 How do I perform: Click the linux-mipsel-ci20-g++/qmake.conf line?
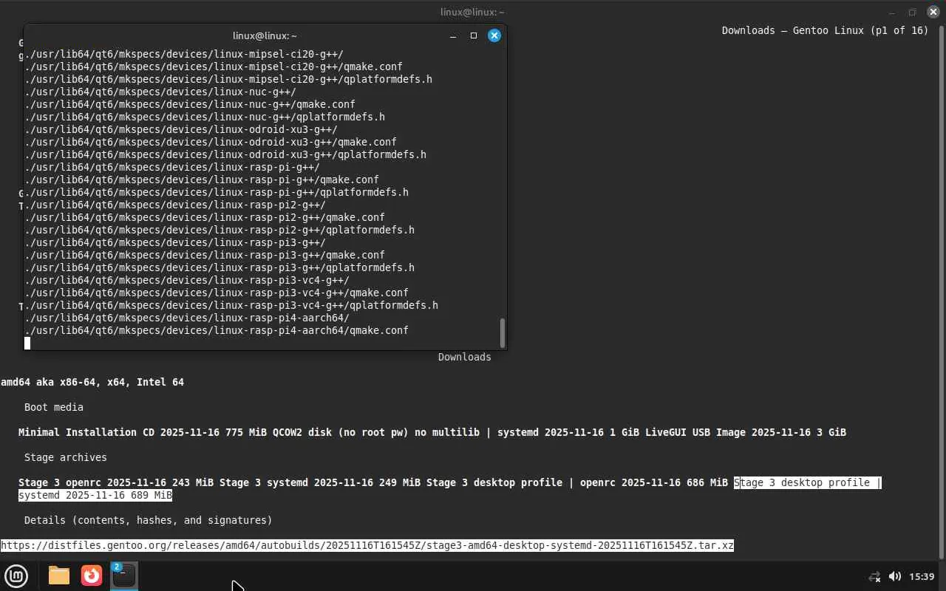[x=214, y=66]
